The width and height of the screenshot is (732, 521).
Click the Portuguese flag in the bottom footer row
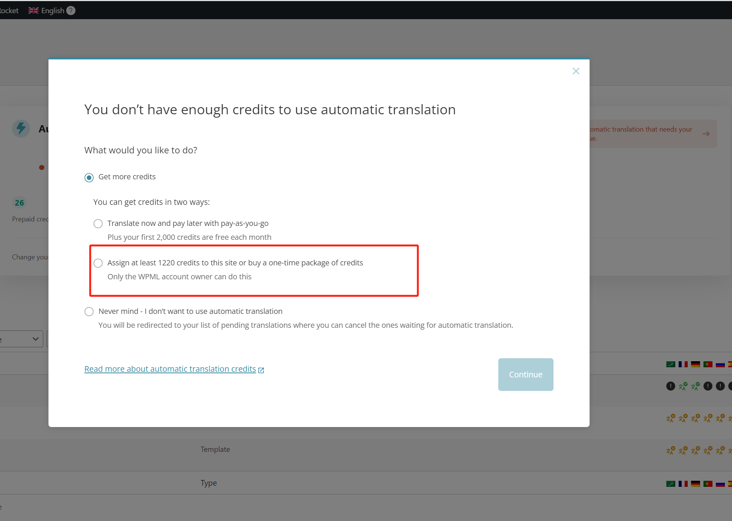coord(708,483)
